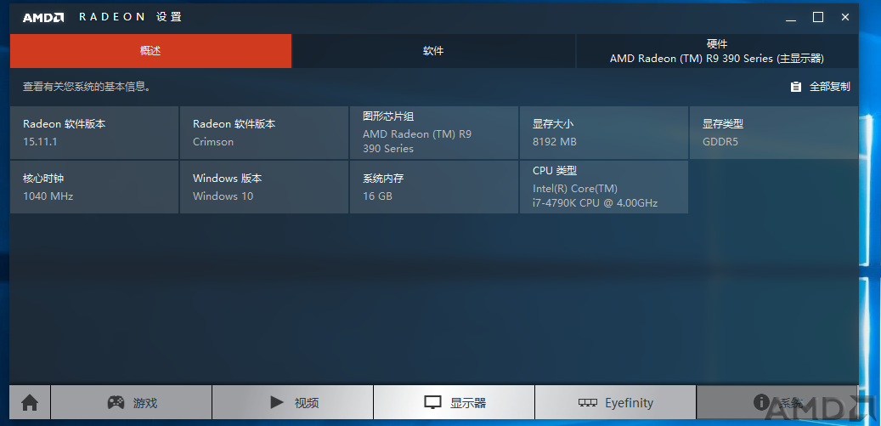Click the play icon for 视频

[276, 402]
